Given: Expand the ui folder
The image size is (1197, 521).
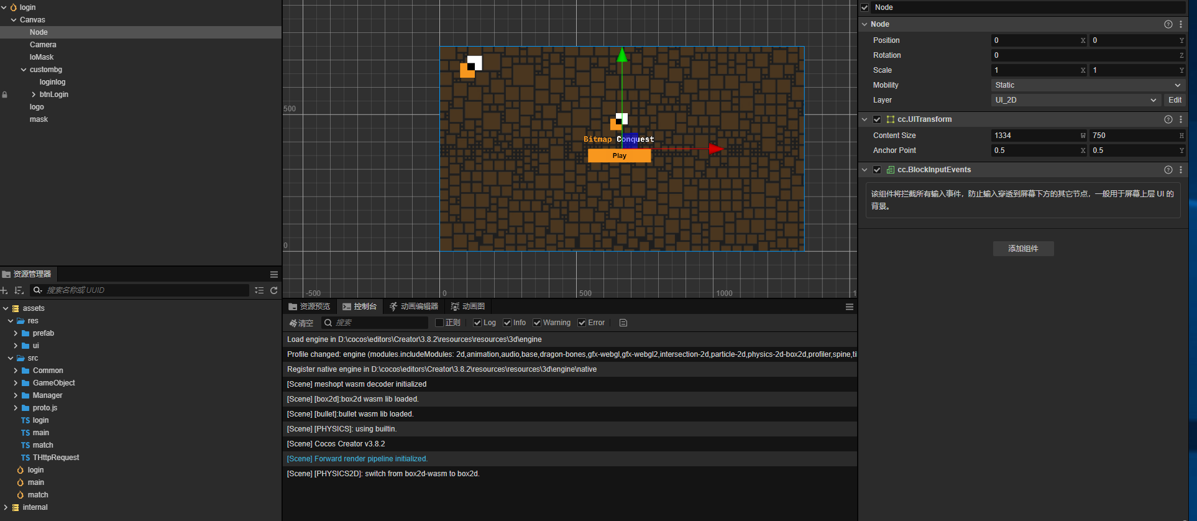Looking at the screenshot, I should click(16, 346).
